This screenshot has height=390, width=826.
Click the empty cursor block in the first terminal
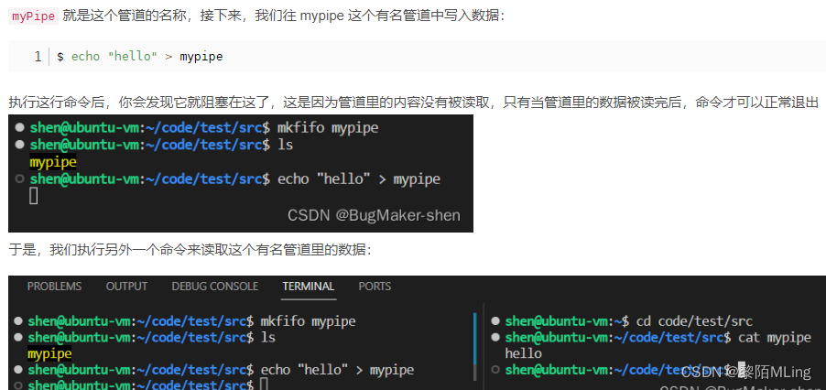(34, 195)
